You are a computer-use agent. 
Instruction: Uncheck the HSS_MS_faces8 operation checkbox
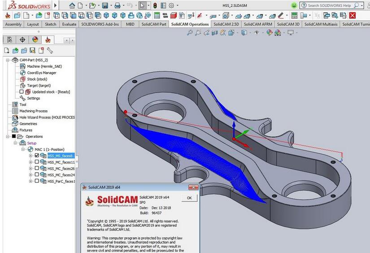coord(37,155)
